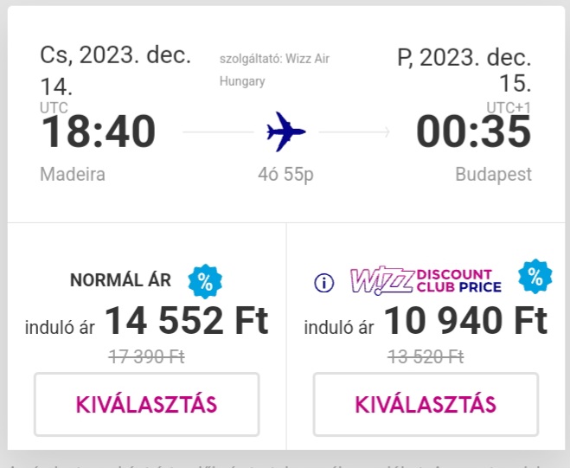Click the Wizz Discount Club Price logo
The image size is (570, 468).
(x=426, y=281)
